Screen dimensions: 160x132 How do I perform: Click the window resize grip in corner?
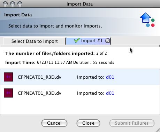pos(158,130)
